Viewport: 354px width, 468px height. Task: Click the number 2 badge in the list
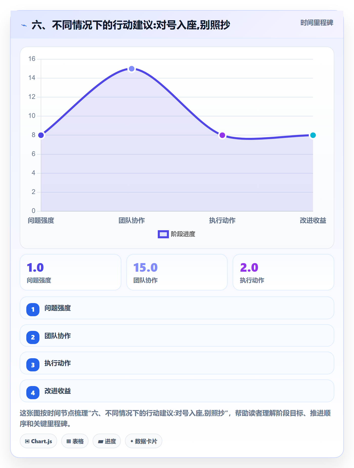pyautogui.click(x=33, y=337)
